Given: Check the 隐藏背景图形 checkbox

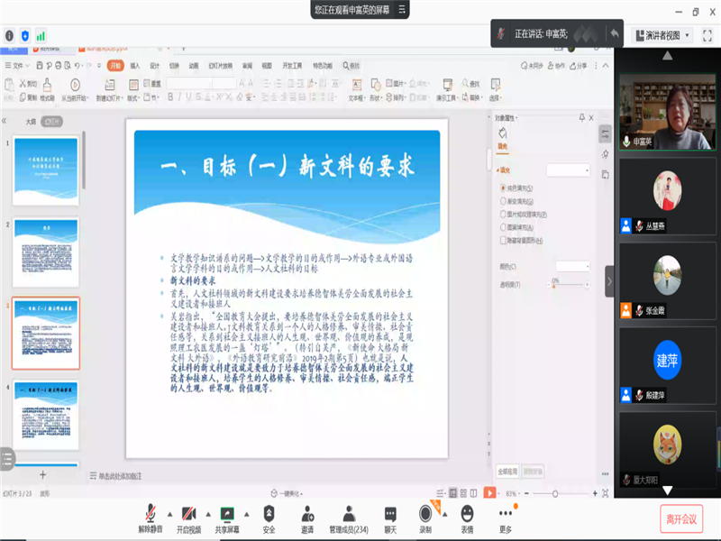Looking at the screenshot, I should pyautogui.click(x=503, y=241).
